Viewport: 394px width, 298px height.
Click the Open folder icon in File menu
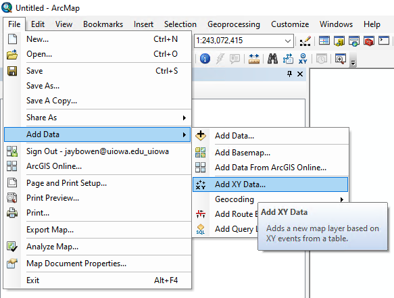12,54
